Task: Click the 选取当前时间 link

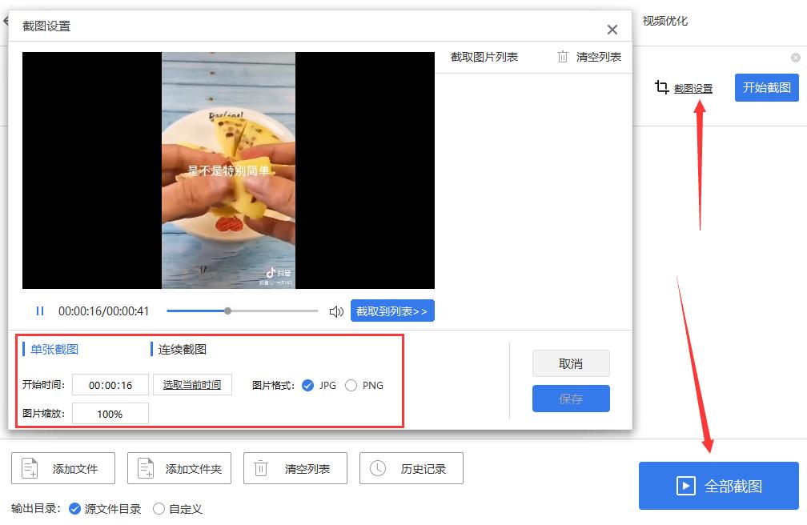Action: click(x=192, y=385)
